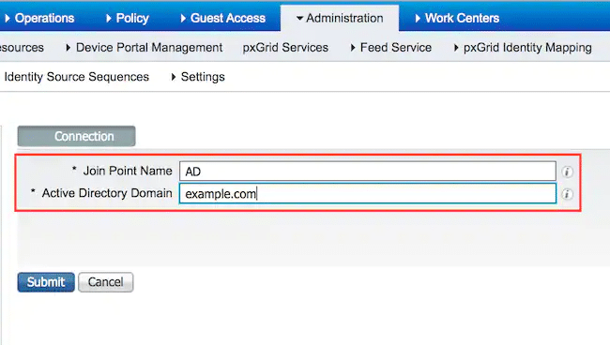Click the Active Directory Domain field

[x=368, y=193]
